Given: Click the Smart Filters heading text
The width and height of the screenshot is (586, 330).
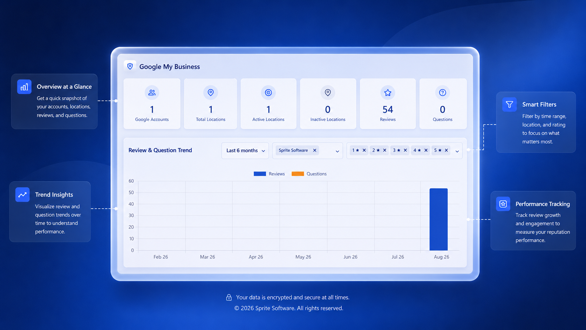Looking at the screenshot, I should (x=539, y=105).
